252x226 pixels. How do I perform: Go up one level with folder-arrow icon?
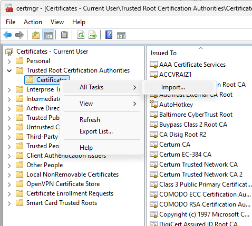(36, 35)
